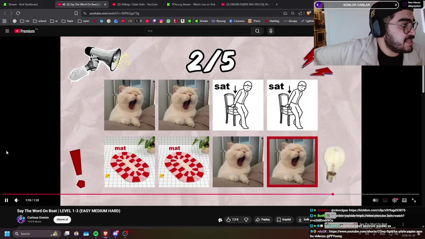Expand the 'oyun' bookmark folder
The height and width of the screenshot is (239, 425).
(x=83, y=21)
